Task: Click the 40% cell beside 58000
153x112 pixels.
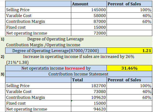Action: coord(130,15)
